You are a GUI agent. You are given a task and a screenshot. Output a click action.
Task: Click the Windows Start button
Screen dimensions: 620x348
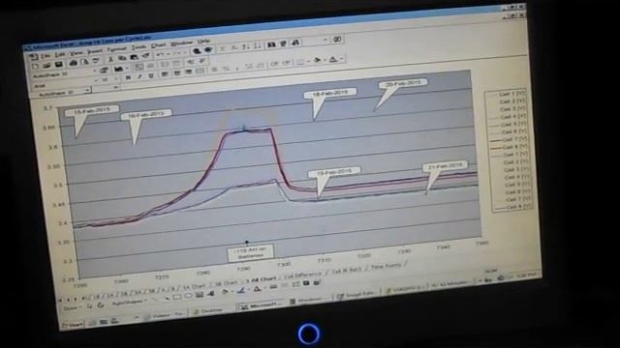[x=73, y=325]
